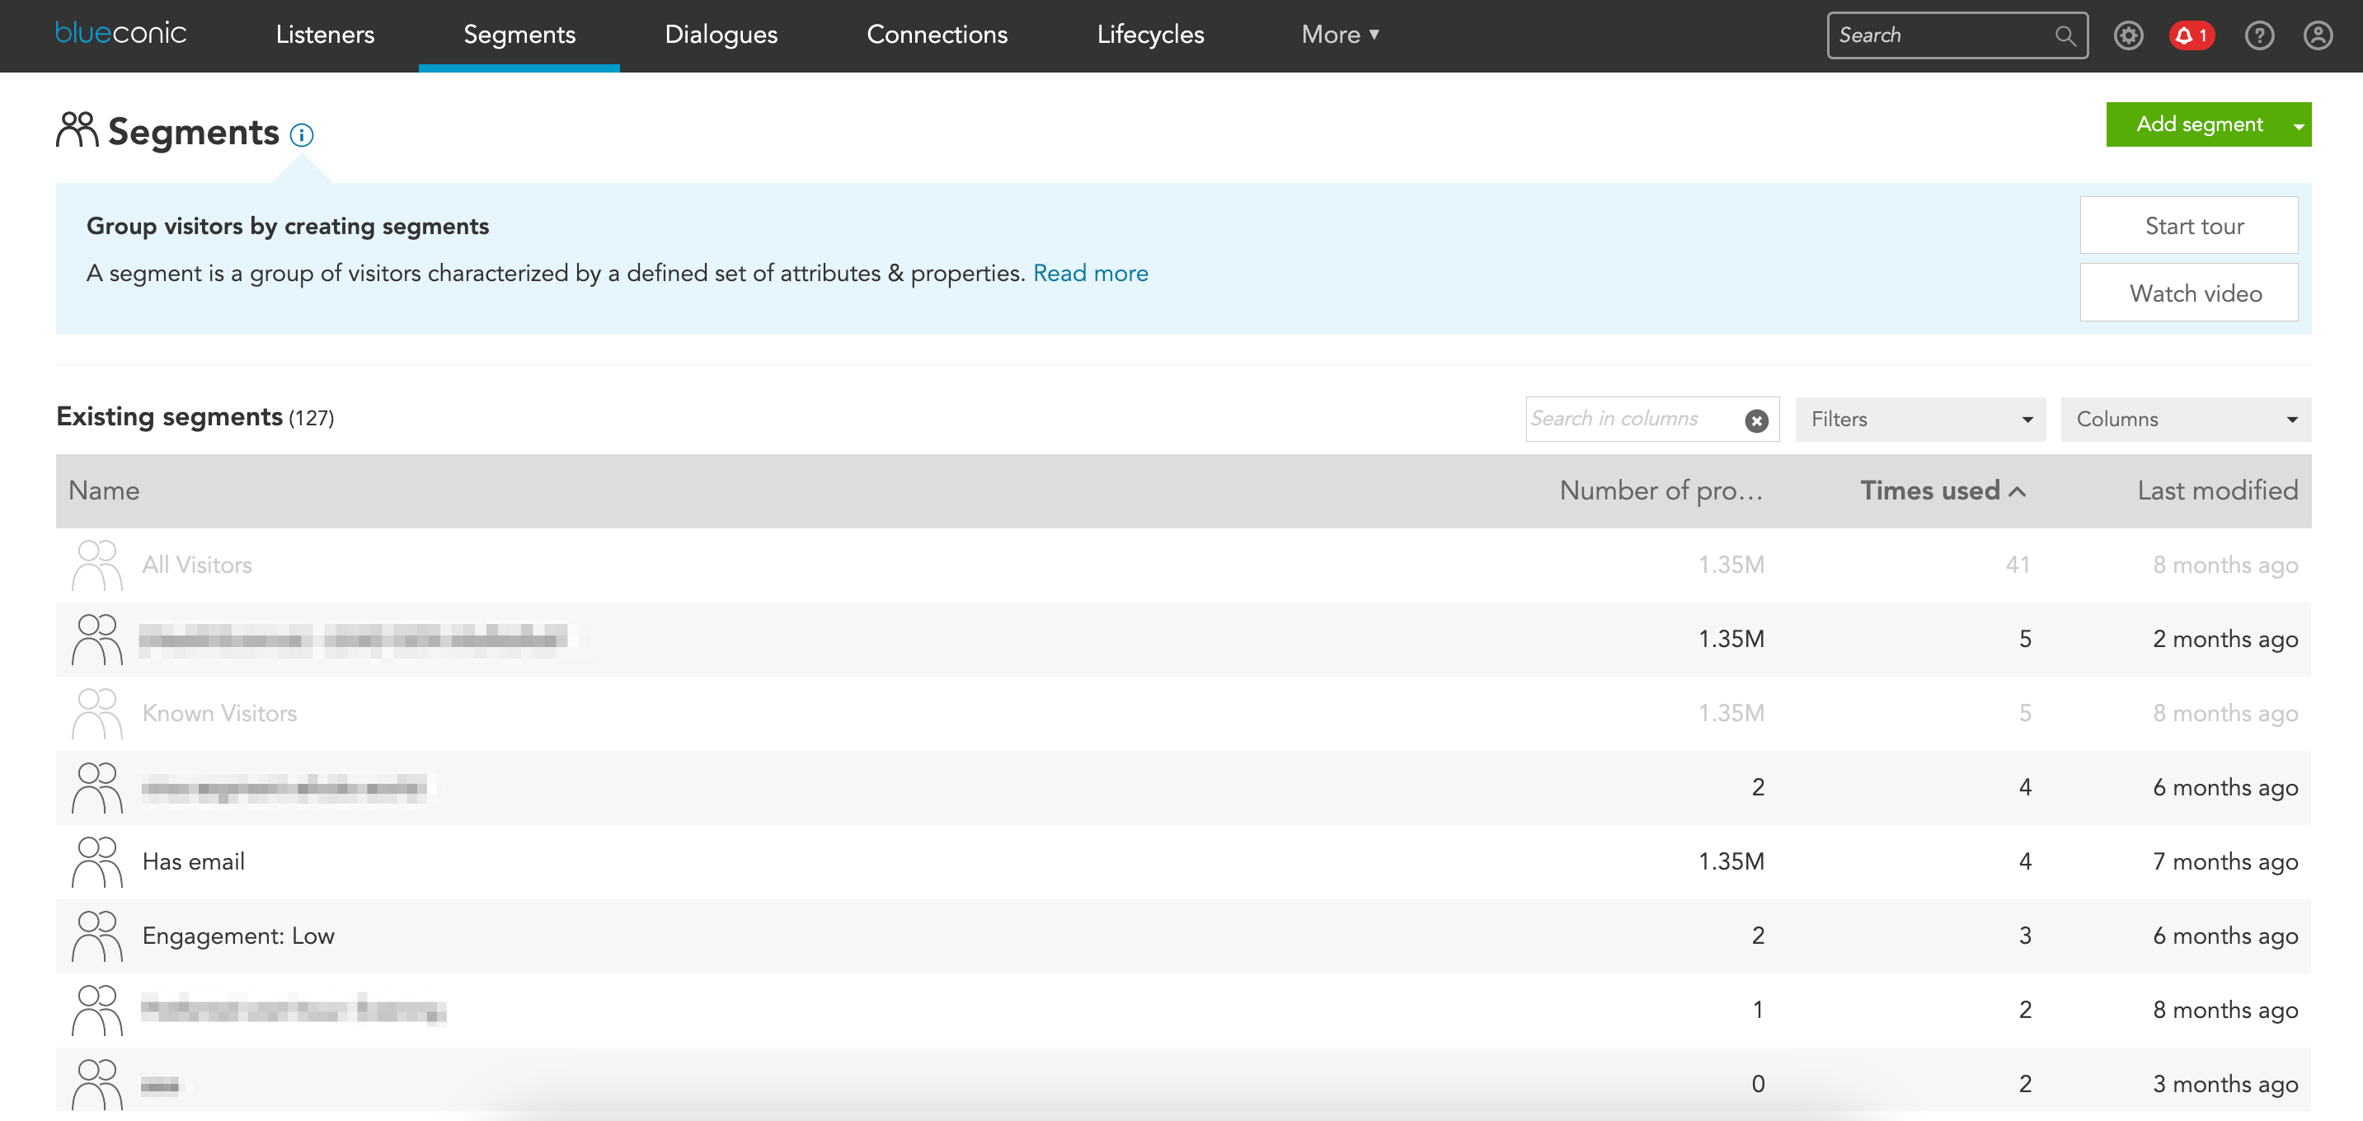This screenshot has width=2363, height=1121.
Task: Click the Add segment button
Action: click(2198, 124)
